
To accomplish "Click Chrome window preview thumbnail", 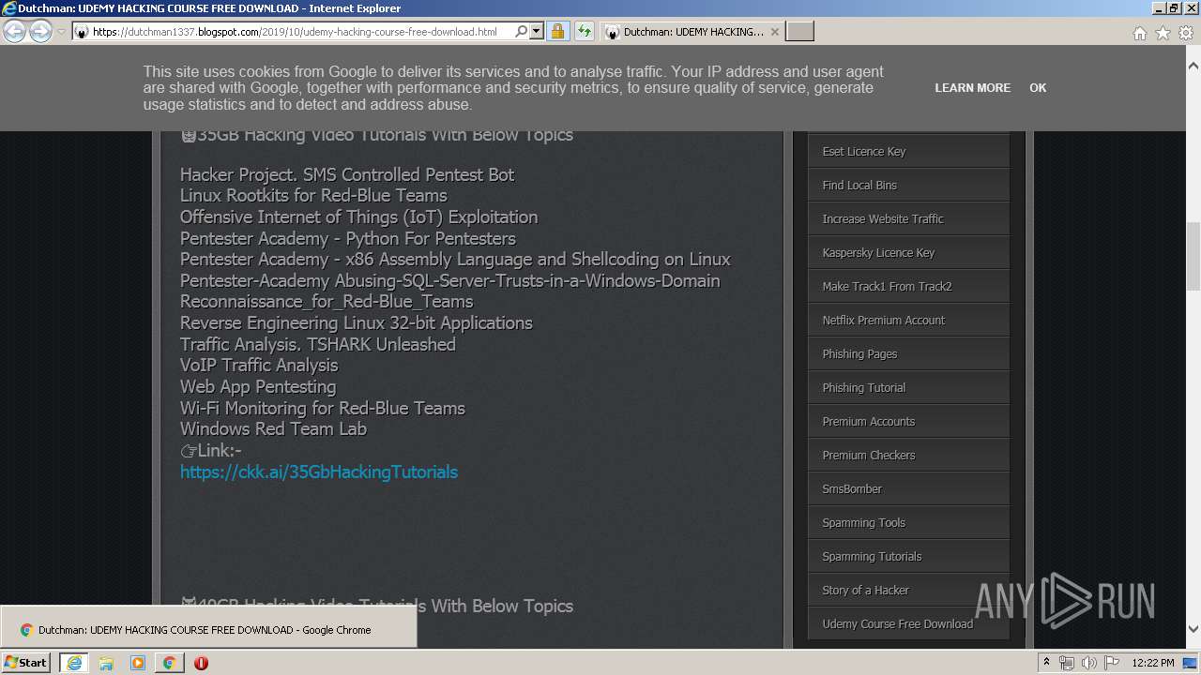I will click(x=208, y=626).
